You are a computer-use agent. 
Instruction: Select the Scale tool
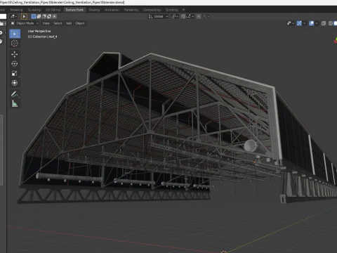coord(15,73)
